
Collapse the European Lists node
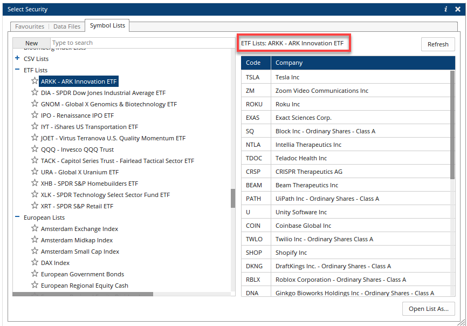coord(17,217)
